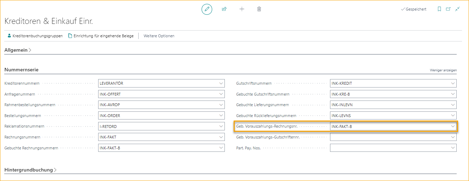Open Gebuchte Lieferungsnummern dropdown arrow
This screenshot has height=181, width=469.
(x=453, y=105)
